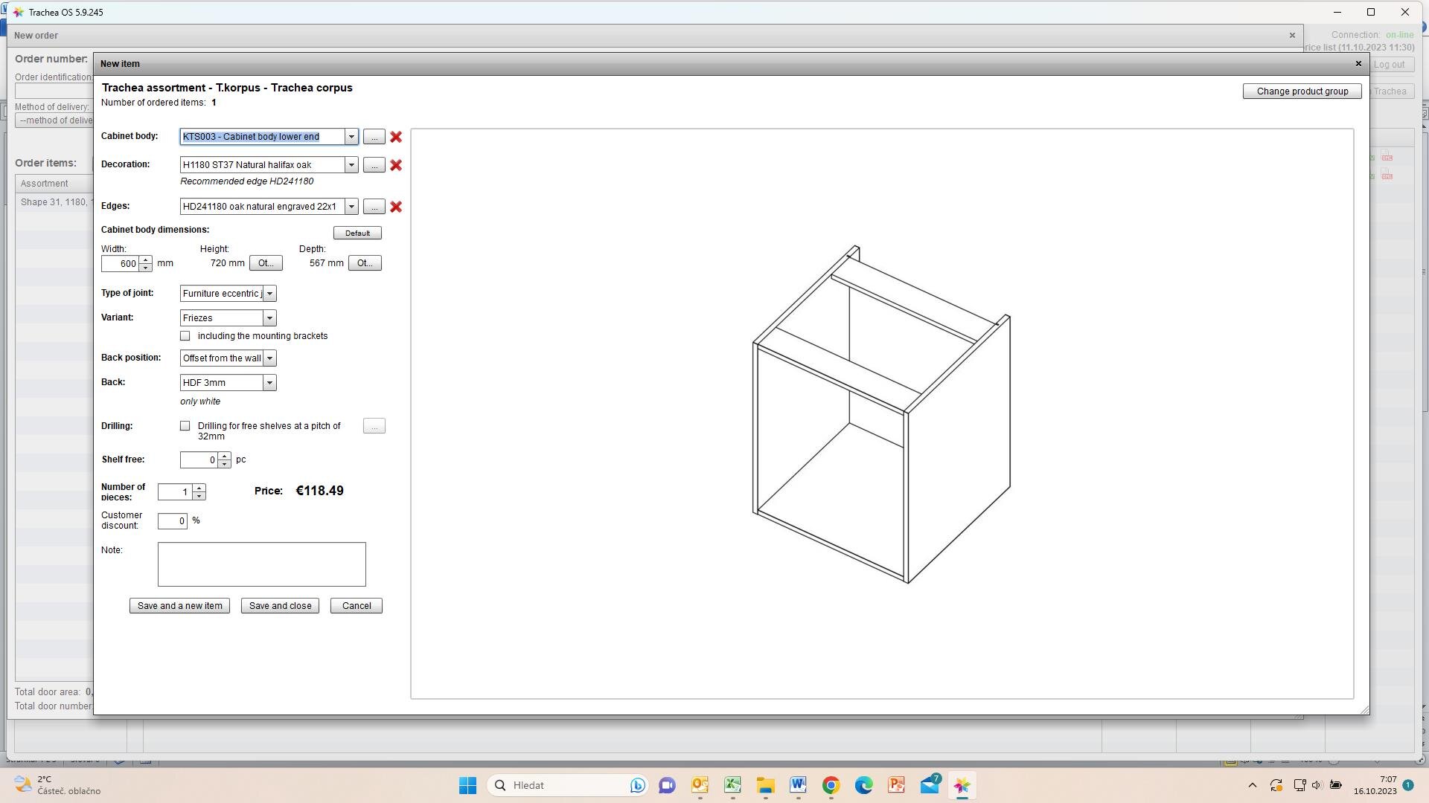The image size is (1429, 803).
Task: Click the Shelf free quantity field
Action: 199,460
